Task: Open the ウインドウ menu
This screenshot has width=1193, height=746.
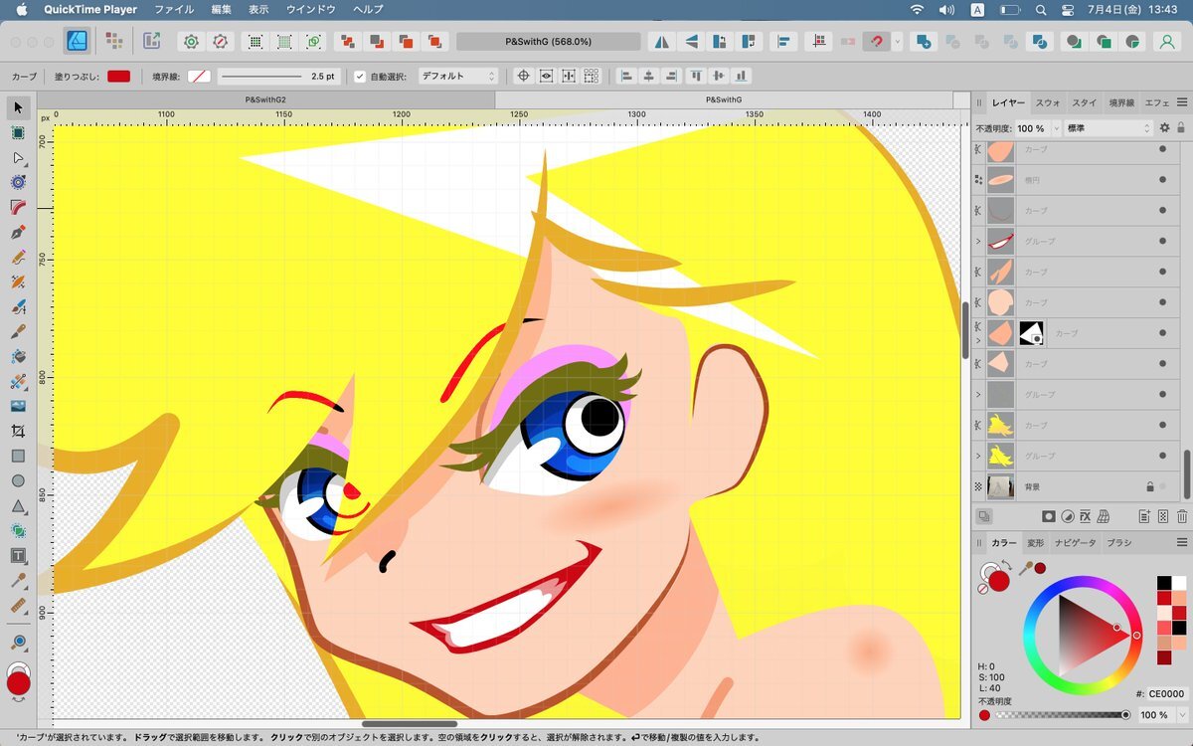Action: click(311, 9)
